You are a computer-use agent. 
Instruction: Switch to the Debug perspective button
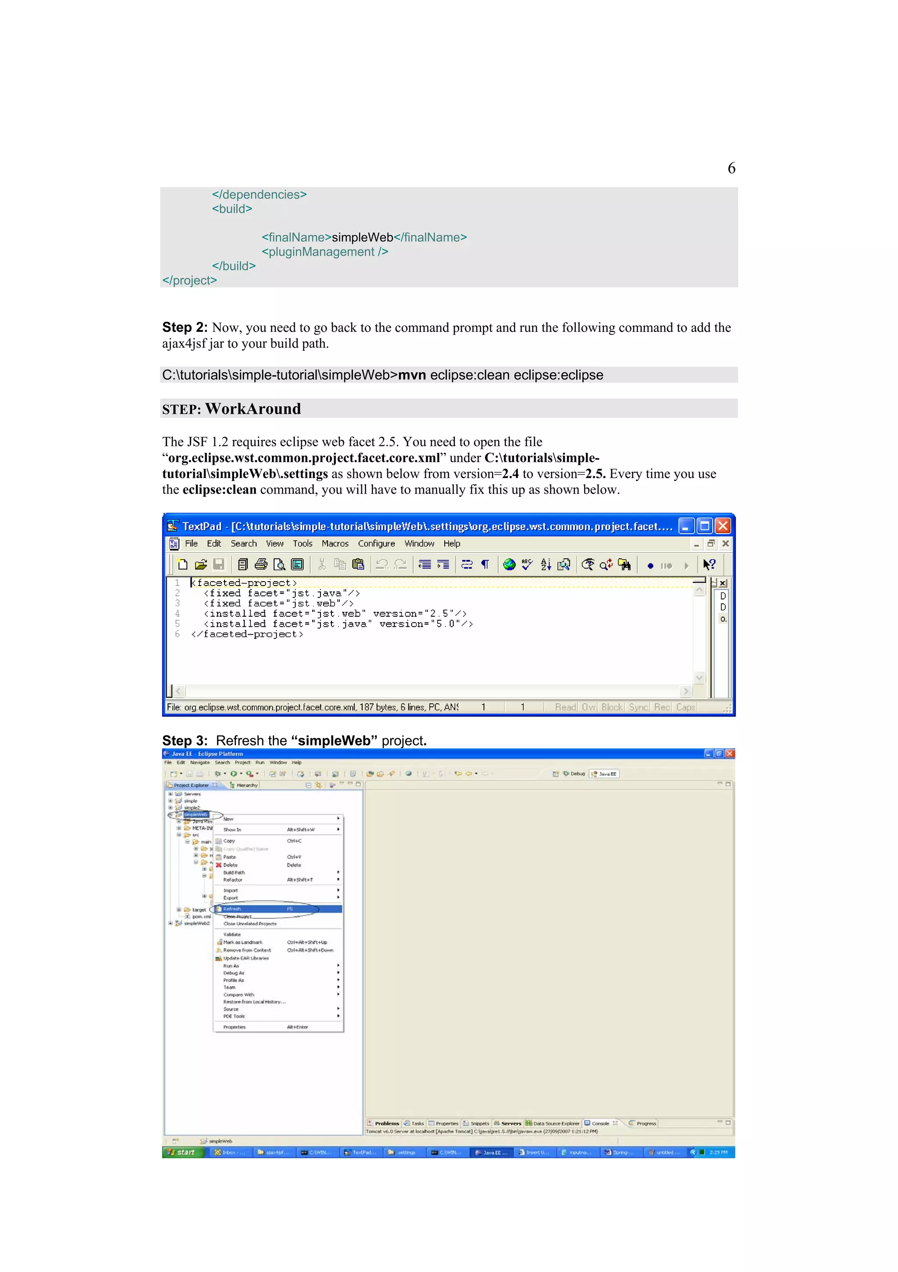[x=574, y=774]
